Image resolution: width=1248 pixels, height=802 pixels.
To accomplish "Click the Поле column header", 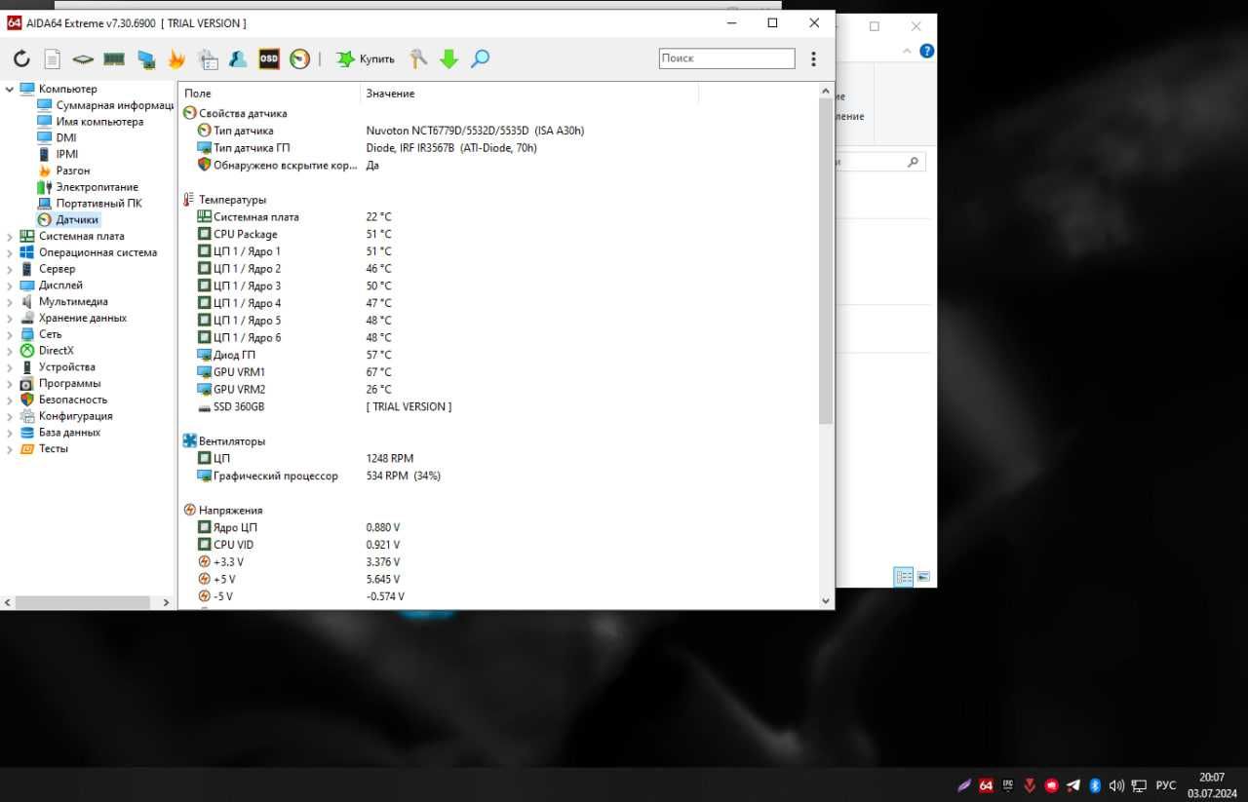I will click(269, 93).
